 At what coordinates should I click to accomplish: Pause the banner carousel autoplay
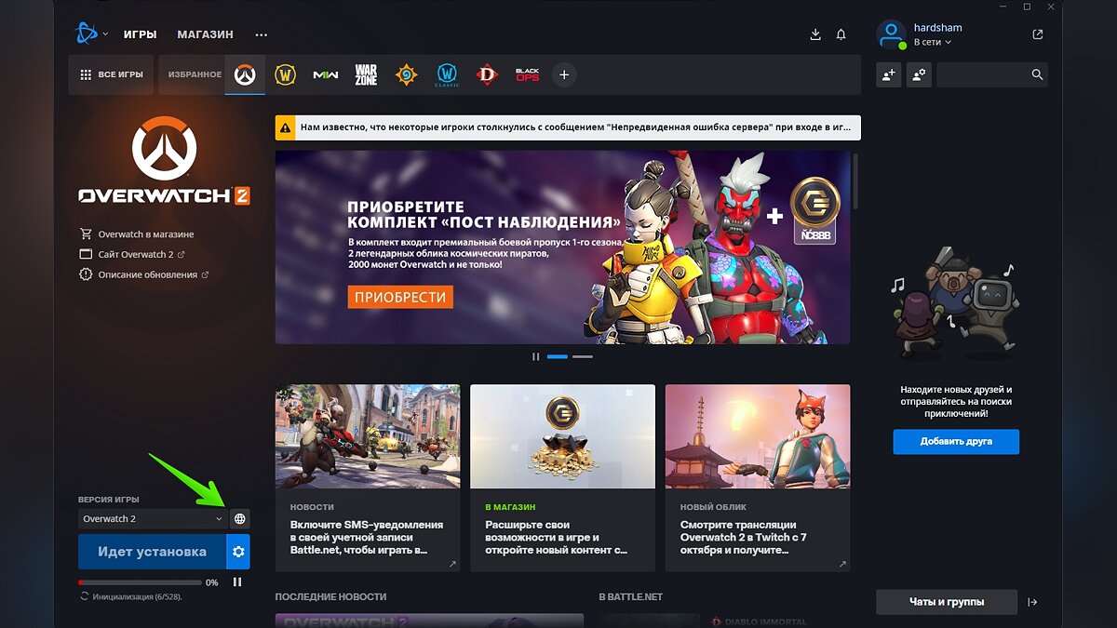pos(535,356)
